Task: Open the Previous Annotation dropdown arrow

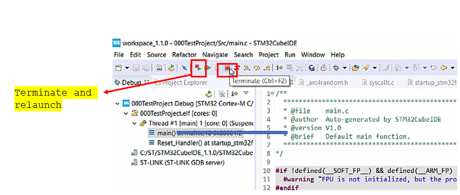Action: pyautogui.click(x=425, y=68)
